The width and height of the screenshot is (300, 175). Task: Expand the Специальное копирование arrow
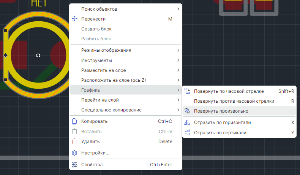(178, 110)
